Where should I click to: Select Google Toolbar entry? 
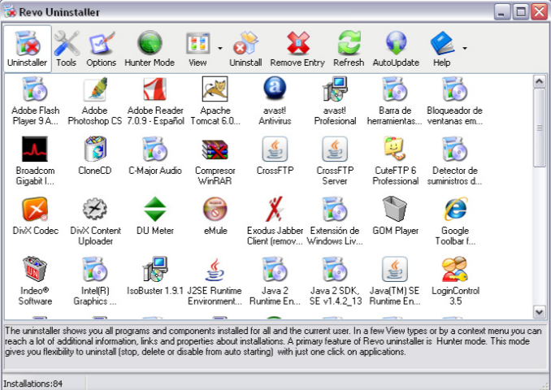[x=455, y=221]
